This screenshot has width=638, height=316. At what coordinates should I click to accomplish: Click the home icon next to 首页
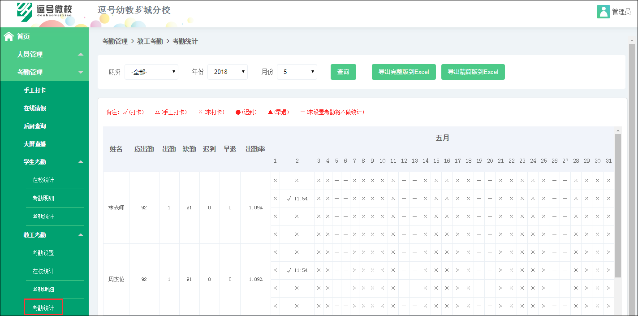click(x=8, y=36)
